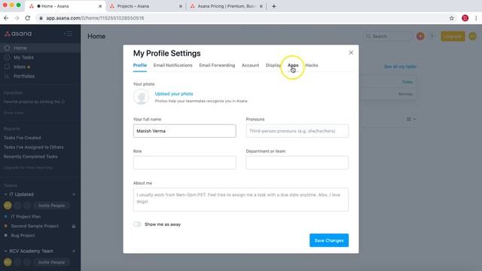Click Invite People under RCV Academy Team

(51, 263)
